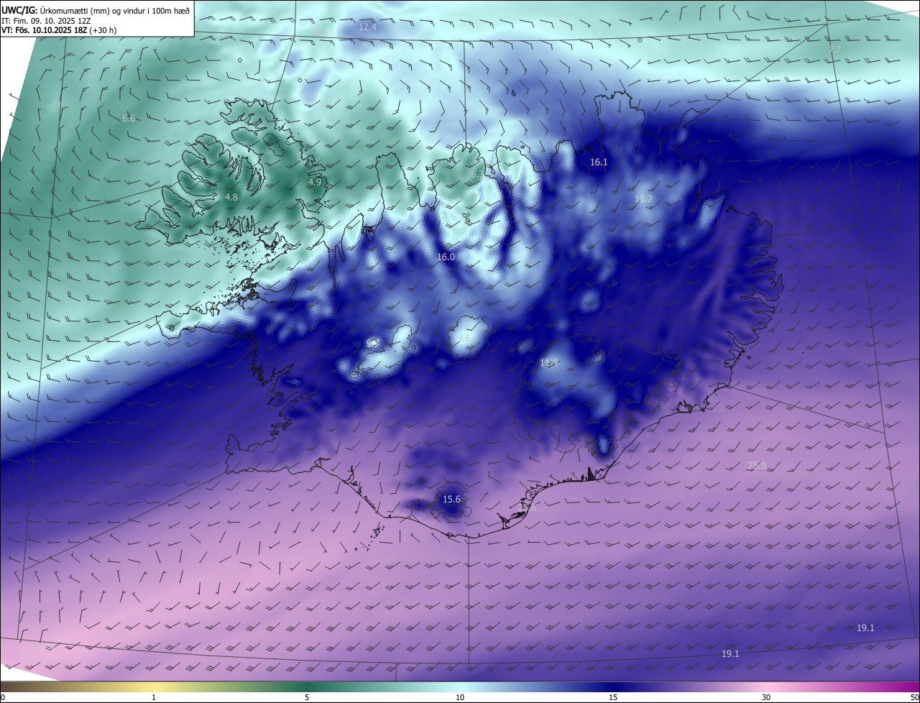Click the 5 tick label on the colorbar
Viewport: 920px width, 703px height.
coord(307,697)
